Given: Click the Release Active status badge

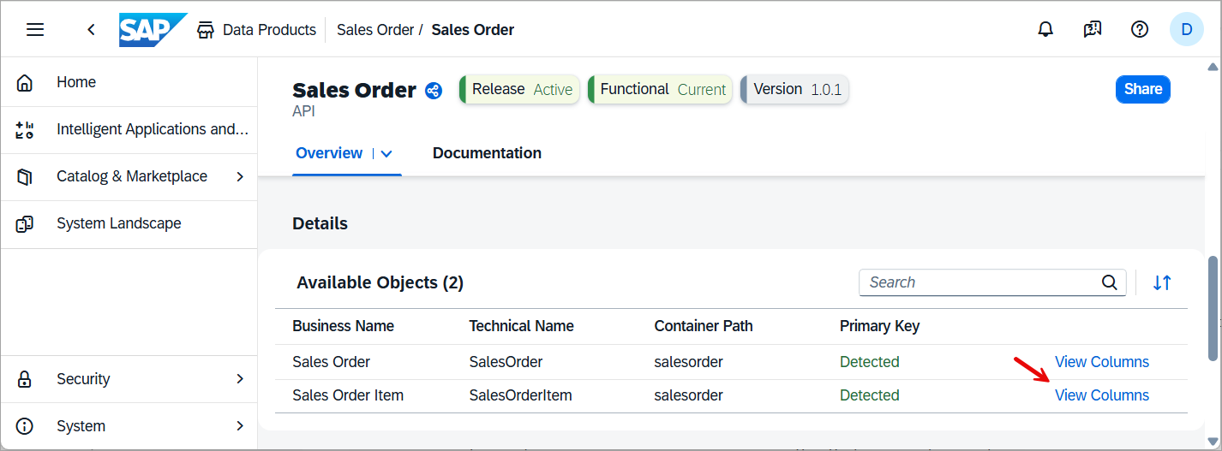Looking at the screenshot, I should click(519, 89).
